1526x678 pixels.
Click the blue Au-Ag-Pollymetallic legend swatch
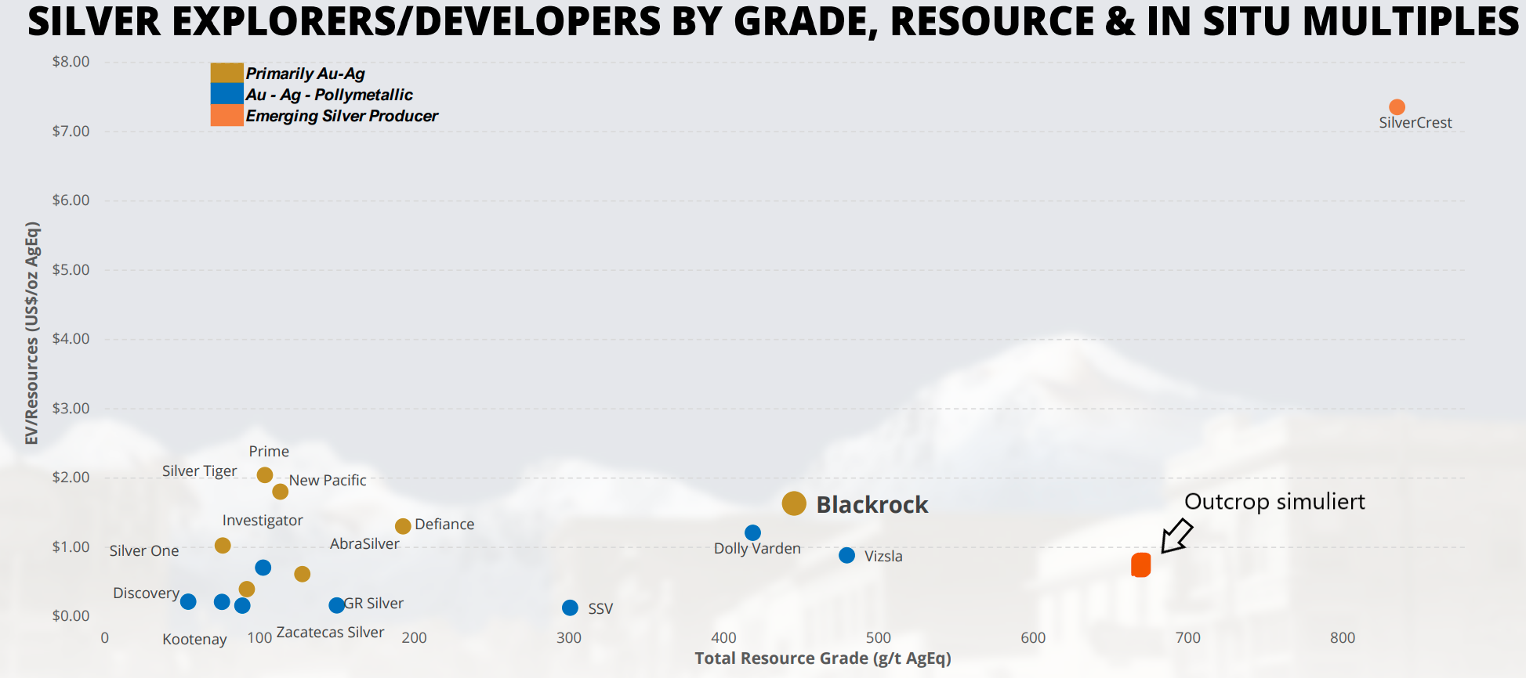point(227,94)
